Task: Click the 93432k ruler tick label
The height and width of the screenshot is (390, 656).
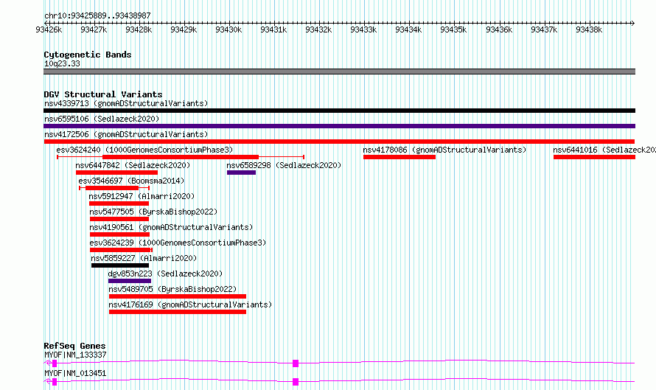Action: (x=319, y=29)
